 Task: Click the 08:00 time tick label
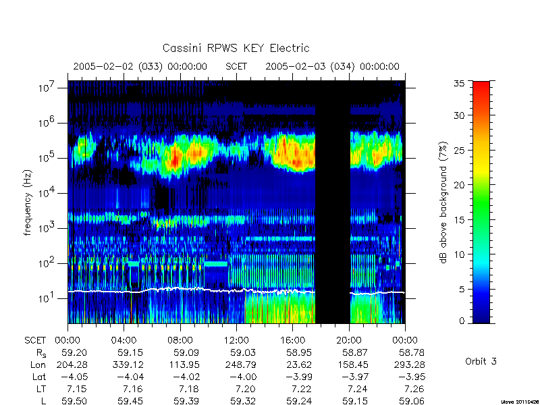pyautogui.click(x=180, y=340)
